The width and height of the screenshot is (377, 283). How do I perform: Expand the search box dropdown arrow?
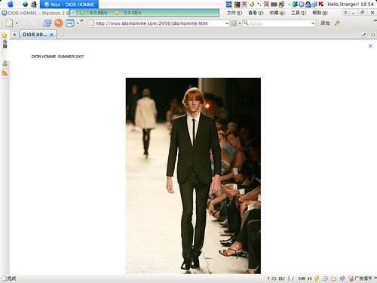pyautogui.click(x=313, y=23)
